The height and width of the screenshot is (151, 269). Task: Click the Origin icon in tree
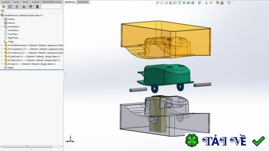(6, 42)
